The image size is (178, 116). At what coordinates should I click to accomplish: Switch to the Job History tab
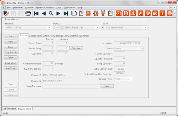(84, 36)
